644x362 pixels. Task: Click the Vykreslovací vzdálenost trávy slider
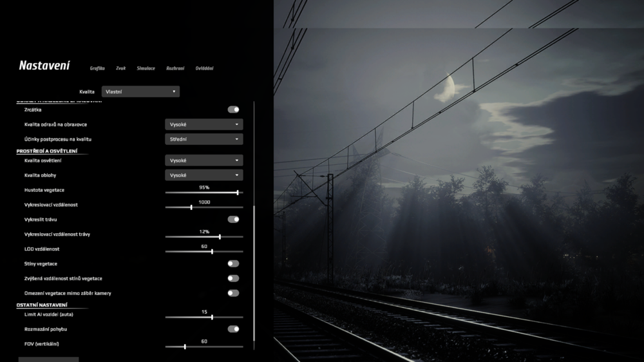click(204, 236)
